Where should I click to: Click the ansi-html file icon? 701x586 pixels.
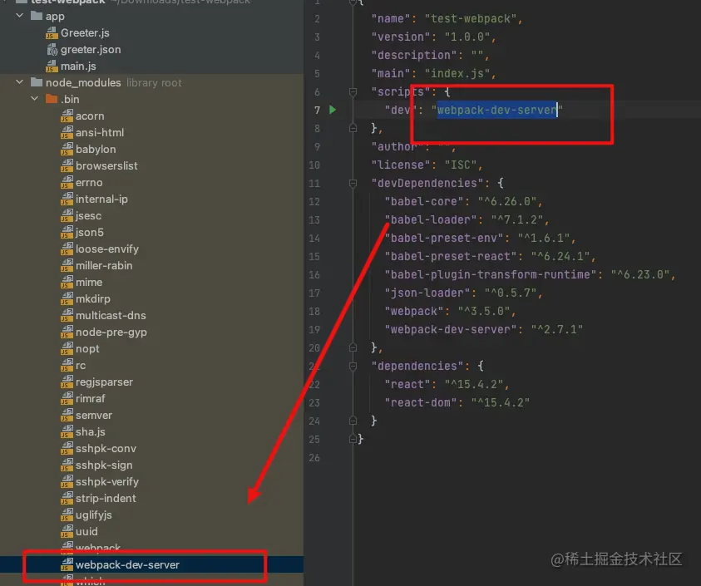pos(67,133)
